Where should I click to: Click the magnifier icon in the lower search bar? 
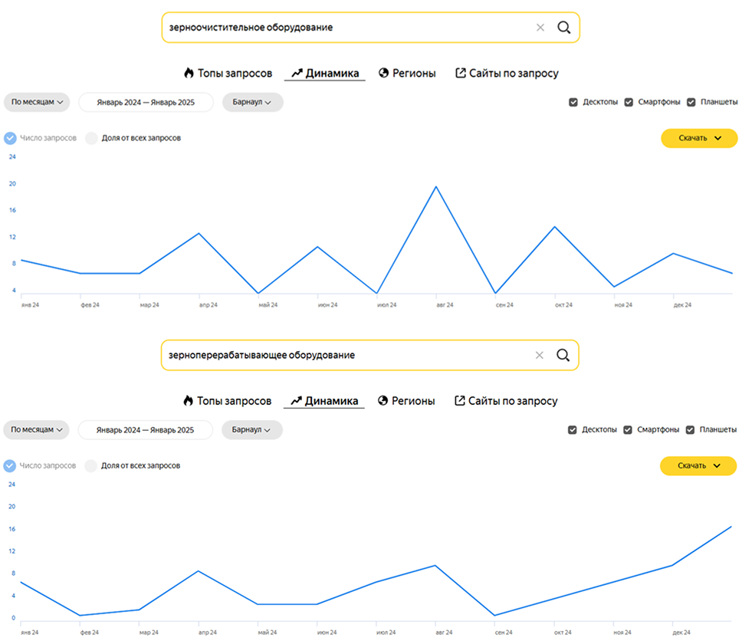tap(563, 355)
